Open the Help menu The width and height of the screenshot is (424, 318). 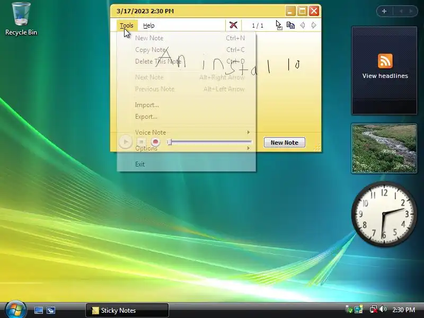[149, 25]
